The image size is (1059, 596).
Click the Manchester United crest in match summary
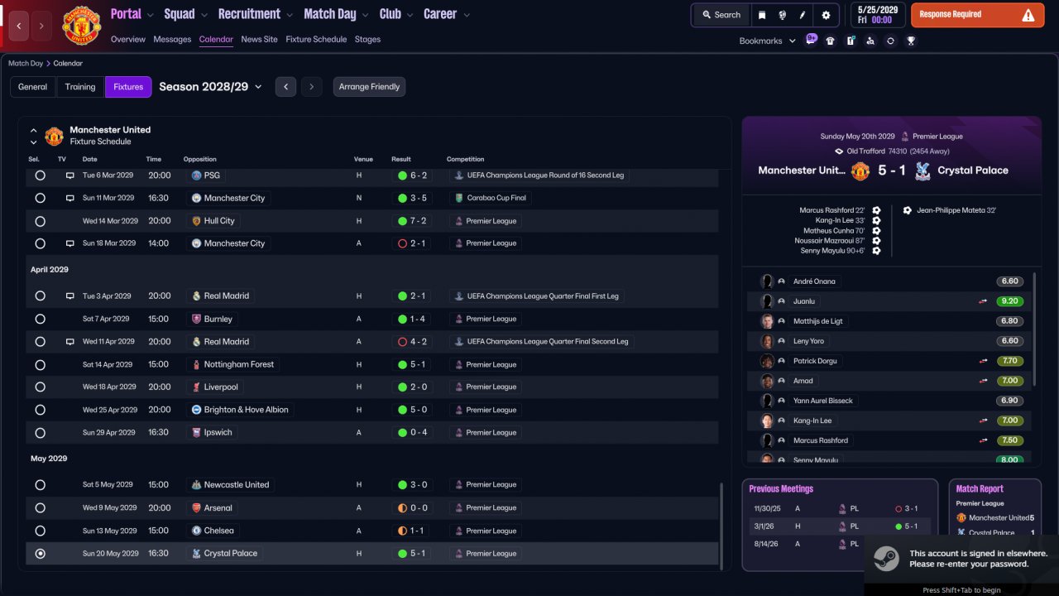(860, 171)
